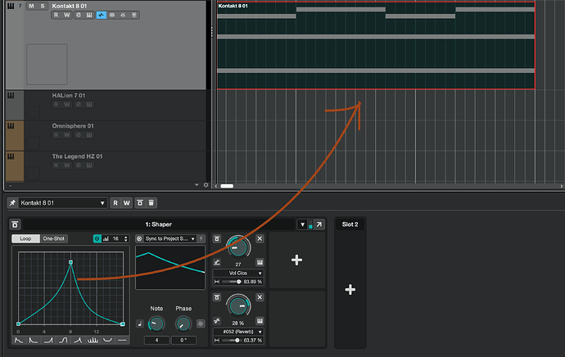This screenshot has width=565, height=357.
Task: Remove the Vol Clos modulation target with X
Action: coord(260,238)
